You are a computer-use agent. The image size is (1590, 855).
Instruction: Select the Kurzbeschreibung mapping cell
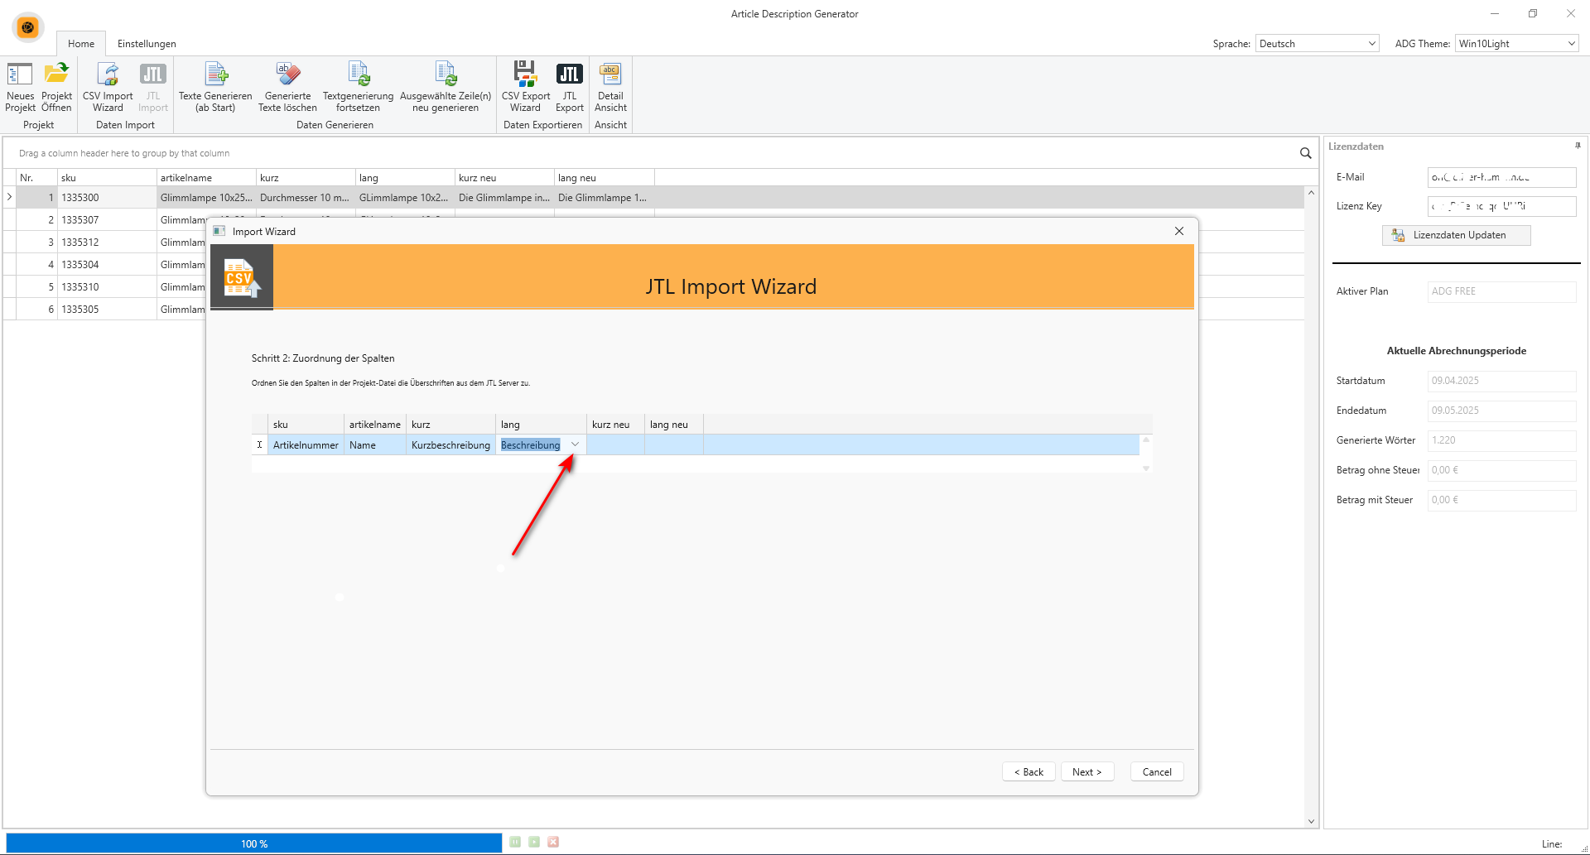(x=450, y=445)
